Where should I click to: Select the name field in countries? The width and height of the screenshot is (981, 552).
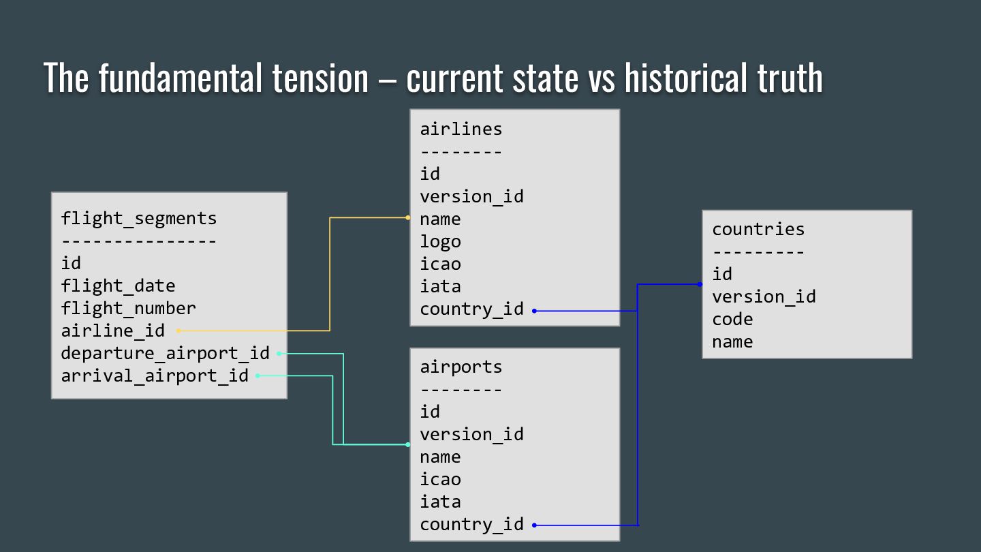(732, 342)
